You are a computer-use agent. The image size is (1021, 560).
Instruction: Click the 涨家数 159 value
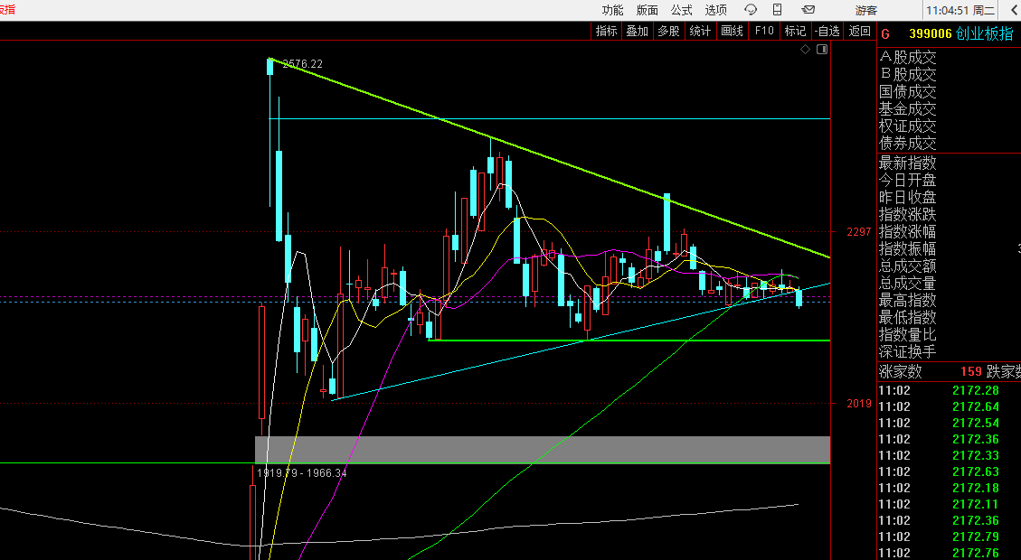click(x=971, y=371)
